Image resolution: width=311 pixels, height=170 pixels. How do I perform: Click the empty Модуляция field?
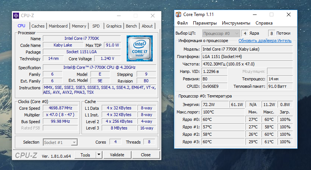pyautogui.click(x=280, y=71)
